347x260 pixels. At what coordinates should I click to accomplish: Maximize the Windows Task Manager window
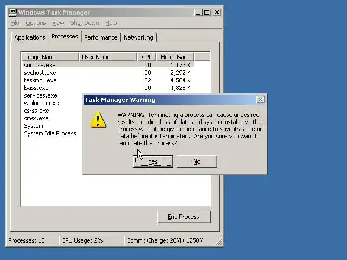tap(207, 12)
